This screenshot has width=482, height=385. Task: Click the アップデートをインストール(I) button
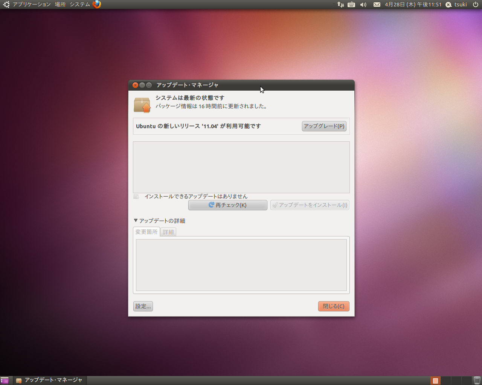(x=310, y=205)
